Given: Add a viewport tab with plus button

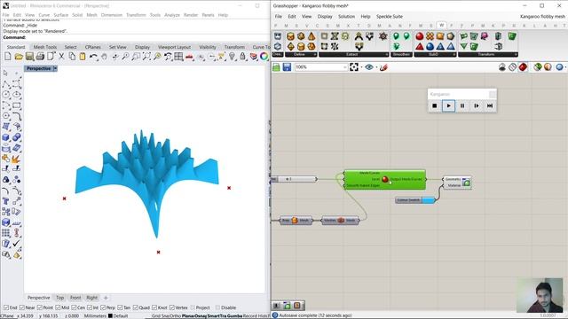Looking at the screenshot, I should tap(106, 298).
